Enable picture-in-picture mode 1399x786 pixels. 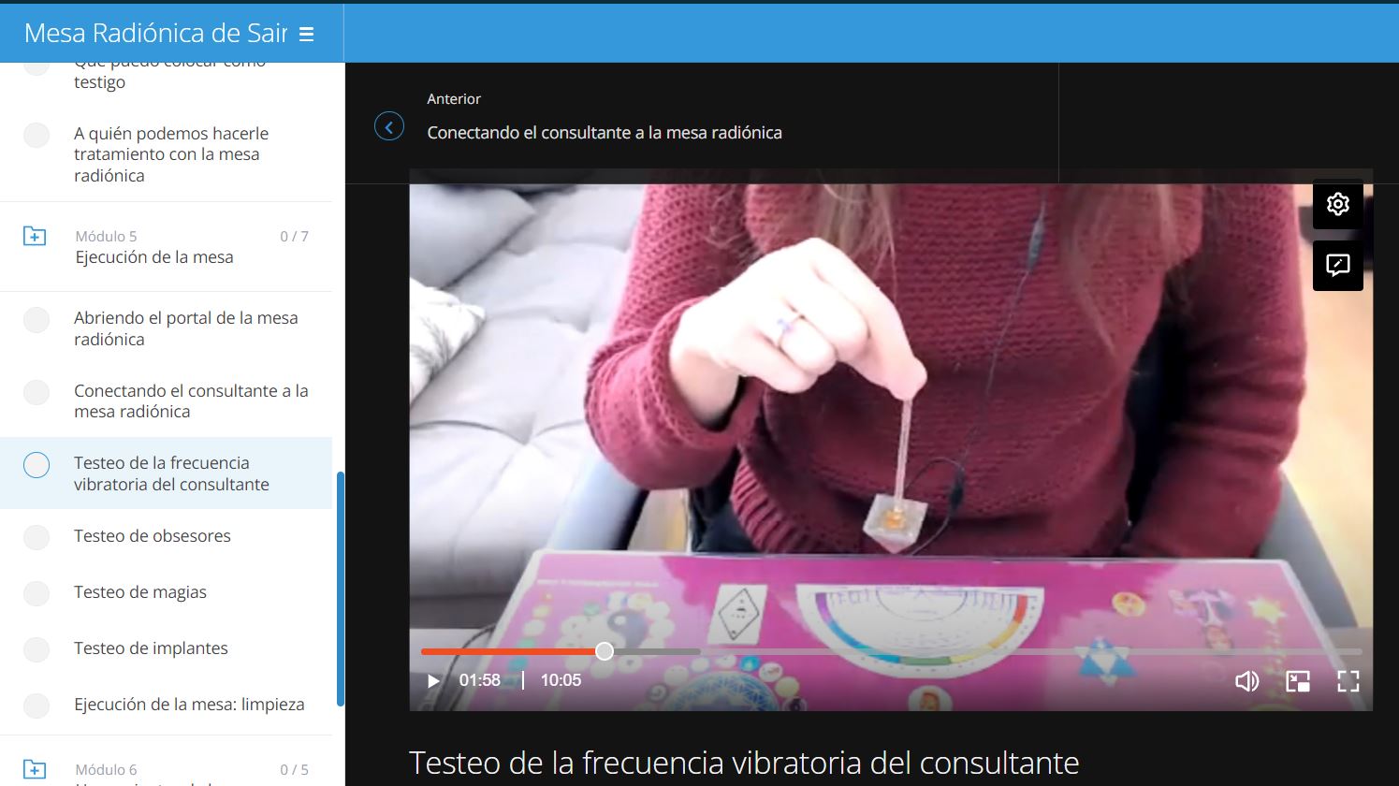click(1298, 681)
